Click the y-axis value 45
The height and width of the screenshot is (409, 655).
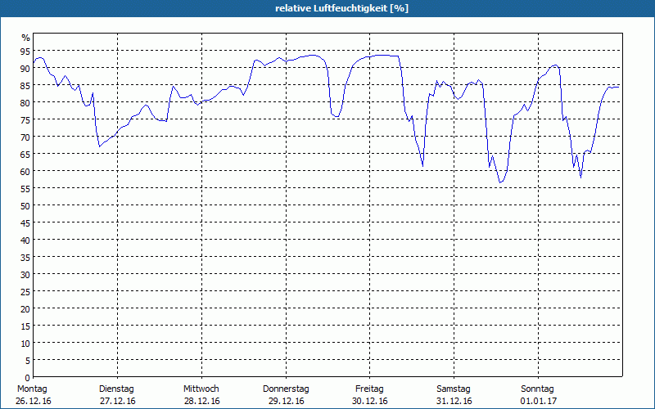click(x=25, y=222)
